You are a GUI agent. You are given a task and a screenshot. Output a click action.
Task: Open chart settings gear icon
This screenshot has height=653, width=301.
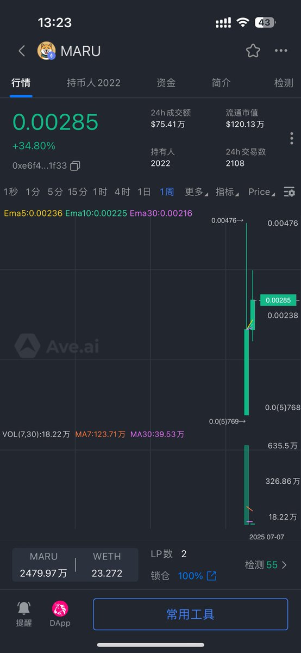[x=290, y=192]
